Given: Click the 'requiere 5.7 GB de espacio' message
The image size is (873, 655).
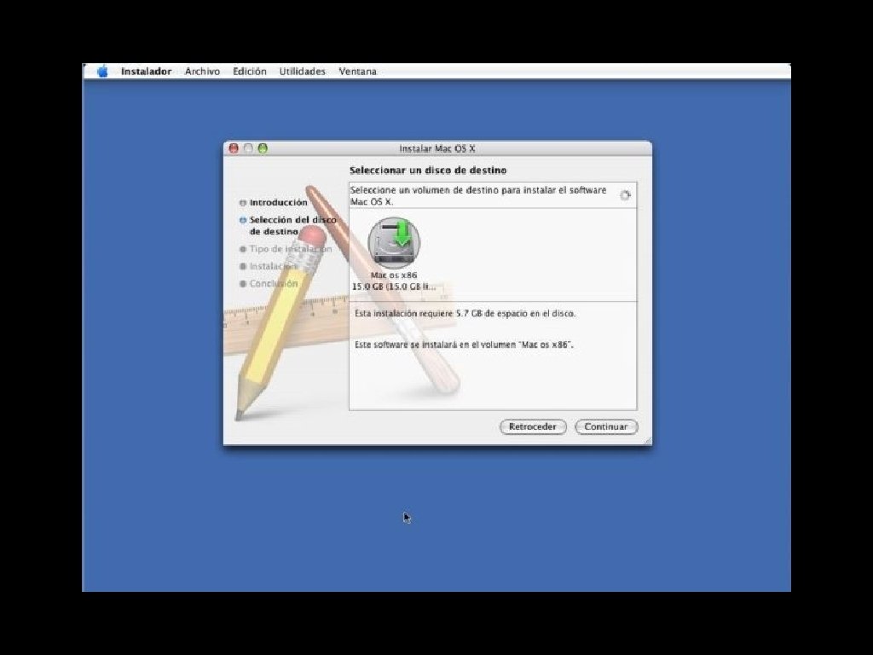Looking at the screenshot, I should [465, 314].
